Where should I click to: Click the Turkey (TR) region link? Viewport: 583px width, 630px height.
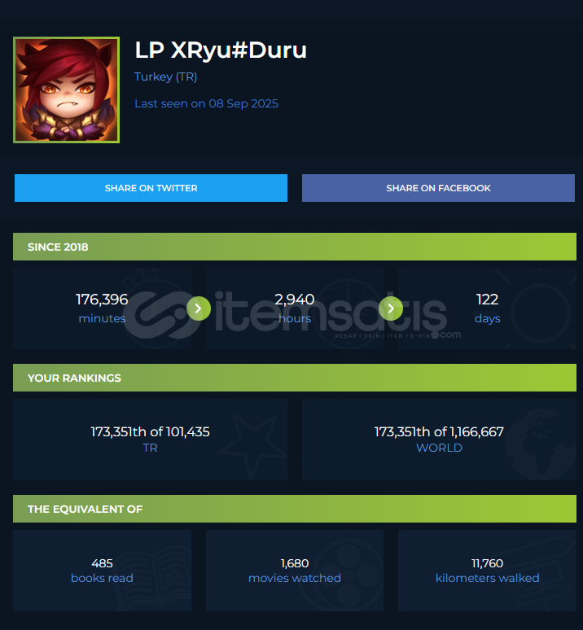[x=165, y=77]
